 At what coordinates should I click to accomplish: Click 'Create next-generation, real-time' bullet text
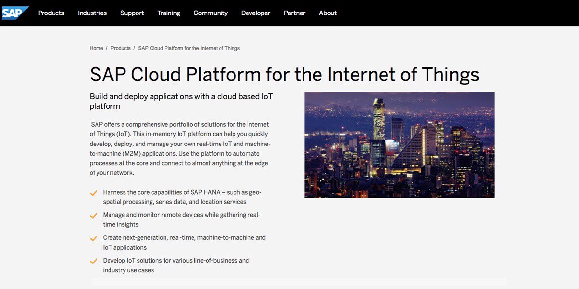[x=184, y=242]
